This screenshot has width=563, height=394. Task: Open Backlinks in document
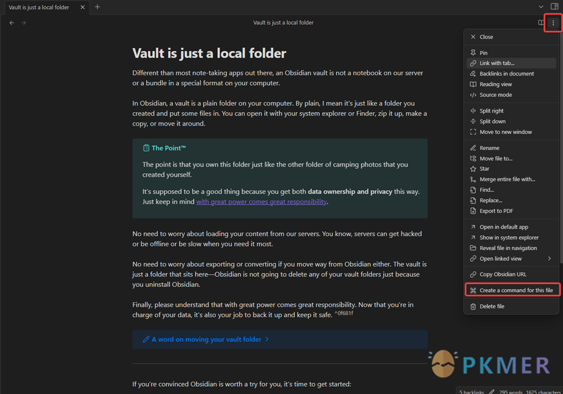tap(511, 74)
